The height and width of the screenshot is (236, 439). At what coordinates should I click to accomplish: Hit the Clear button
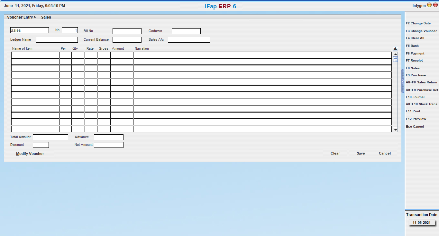[335, 153]
